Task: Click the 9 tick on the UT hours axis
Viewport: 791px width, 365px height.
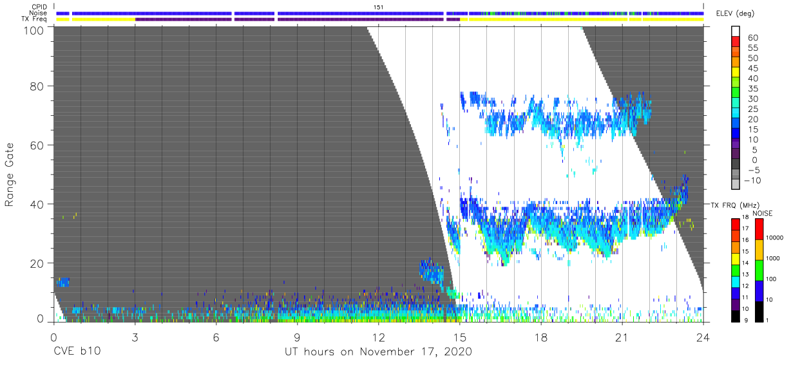Action: tap(297, 336)
